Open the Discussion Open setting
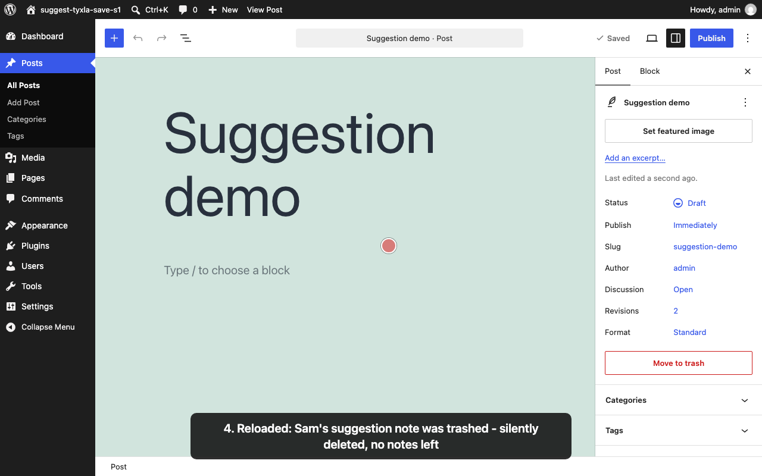Viewport: 762px width, 476px height. coord(683,289)
